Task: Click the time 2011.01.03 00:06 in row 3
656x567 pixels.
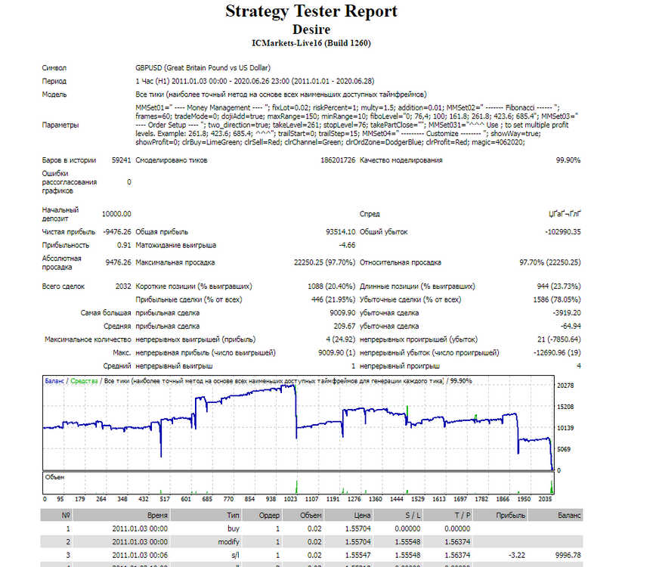Action: pyautogui.click(x=140, y=556)
